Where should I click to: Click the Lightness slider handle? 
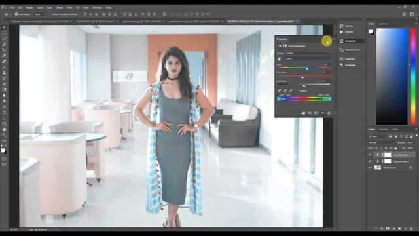(x=304, y=86)
